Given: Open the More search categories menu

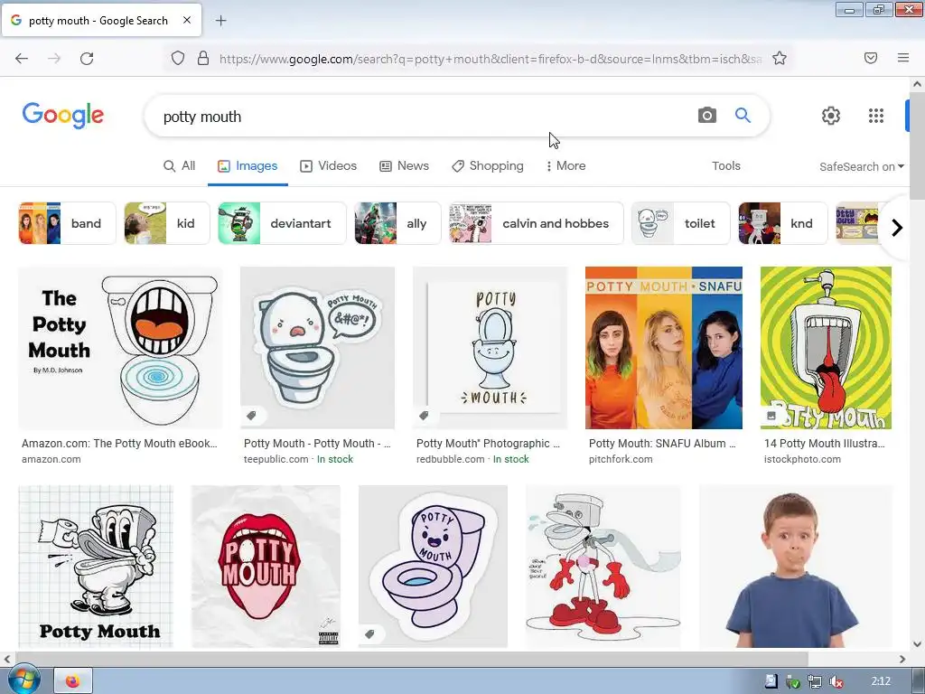Looking at the screenshot, I should coord(565,166).
